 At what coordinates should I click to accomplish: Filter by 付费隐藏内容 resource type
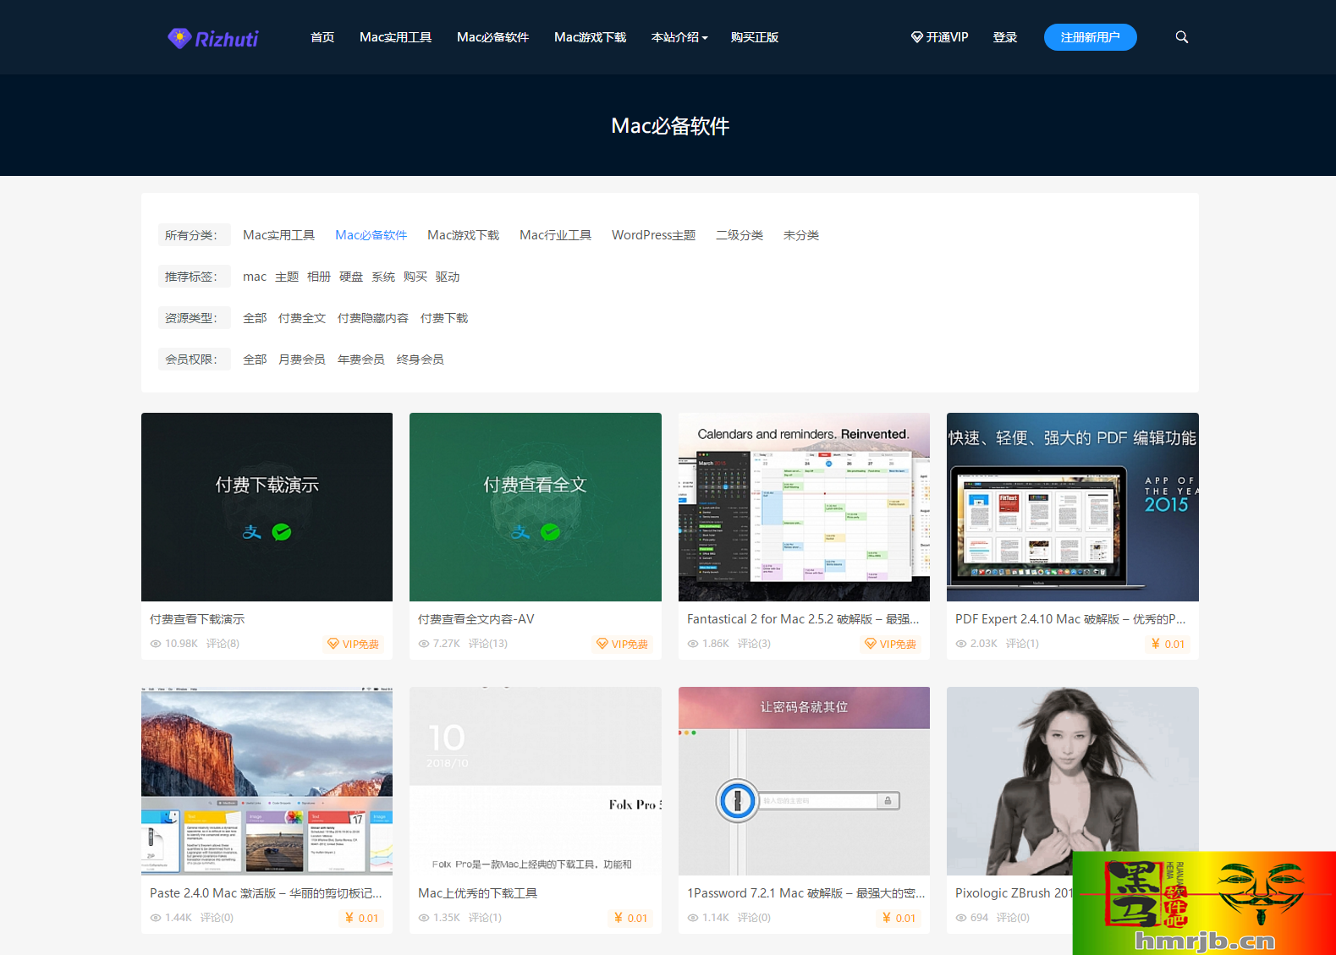tap(373, 318)
